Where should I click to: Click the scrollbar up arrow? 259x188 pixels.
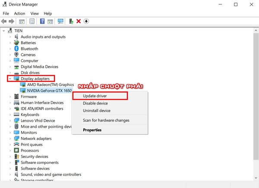click(x=256, y=31)
